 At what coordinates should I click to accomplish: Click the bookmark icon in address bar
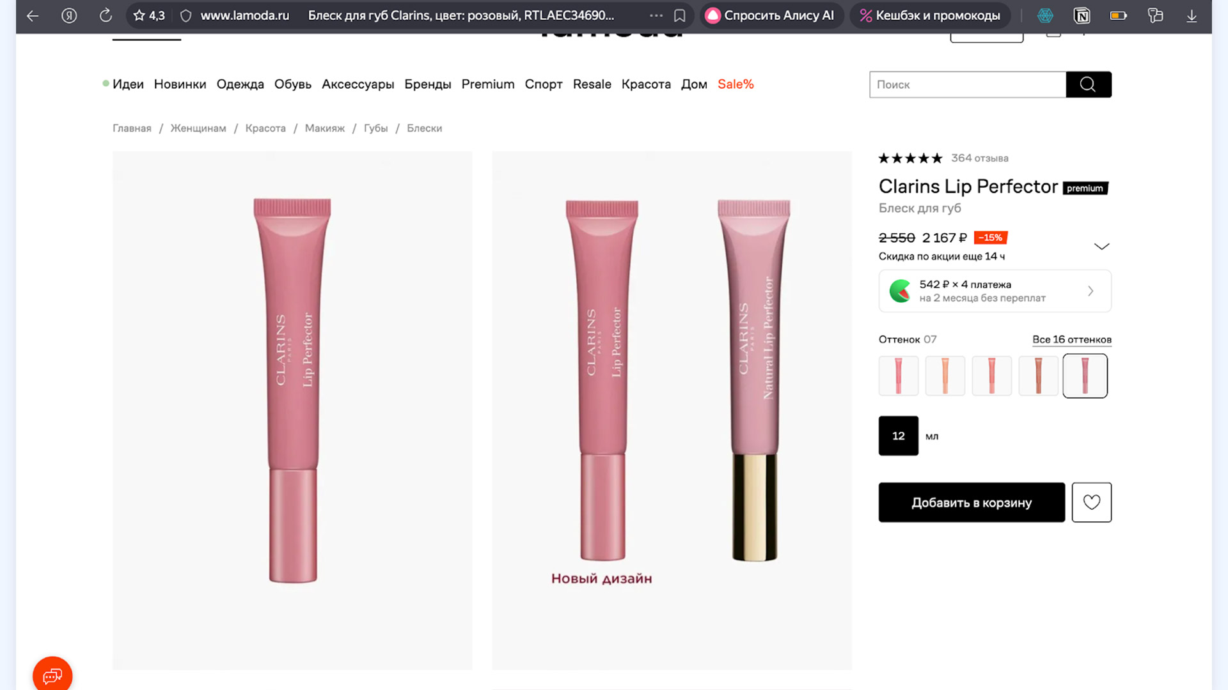(x=680, y=15)
